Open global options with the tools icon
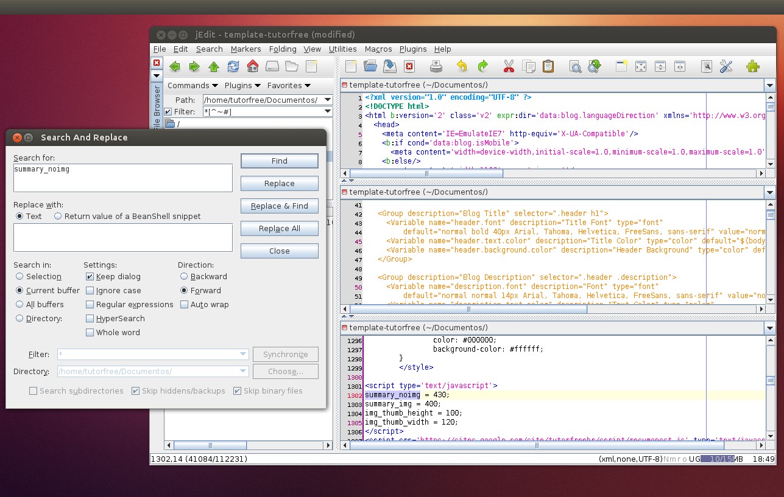 pos(726,67)
